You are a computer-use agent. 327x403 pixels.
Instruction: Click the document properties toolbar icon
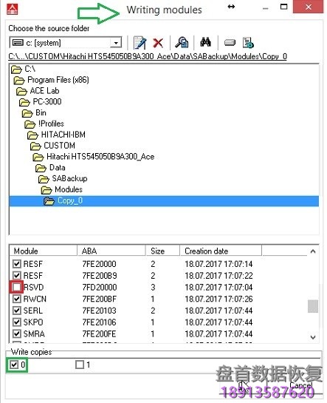pos(248,43)
